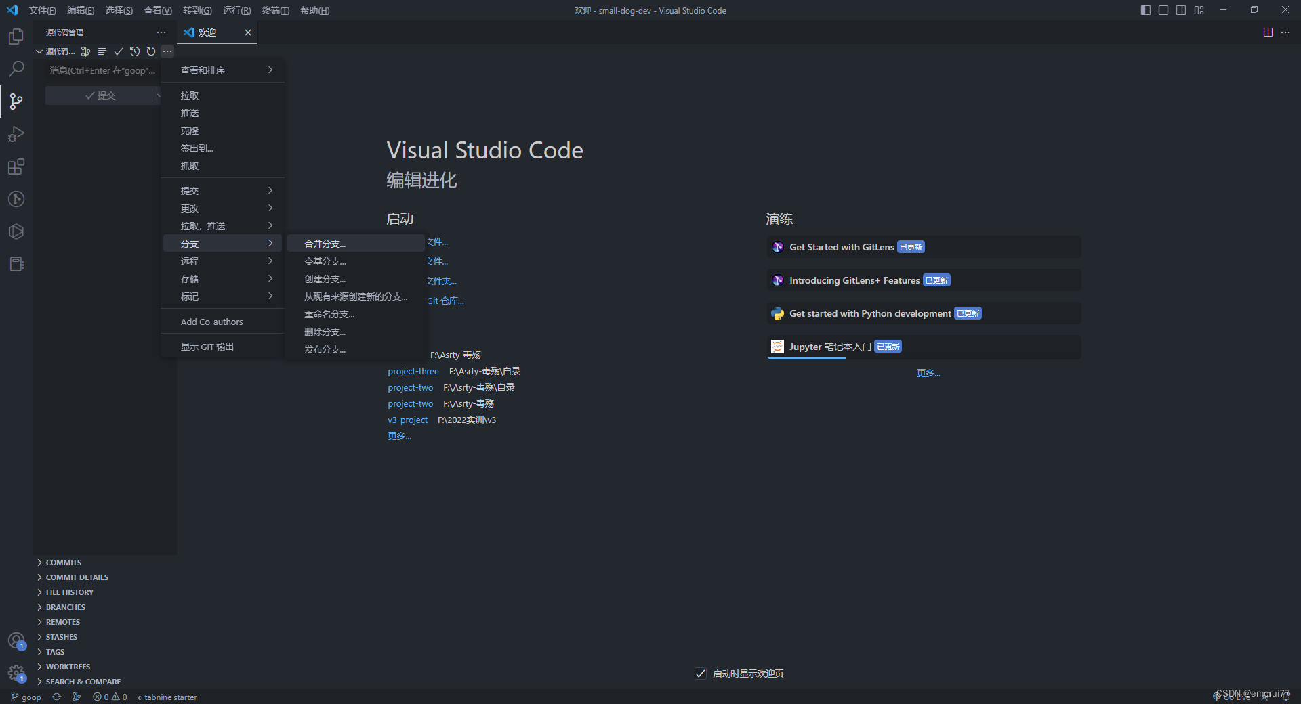Click the history clock icon in SCM toolbar

[x=135, y=51]
